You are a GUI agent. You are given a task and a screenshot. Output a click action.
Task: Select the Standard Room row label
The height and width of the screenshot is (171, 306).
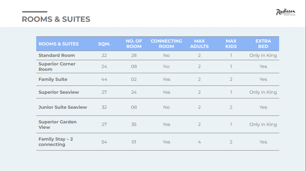[x=57, y=55]
